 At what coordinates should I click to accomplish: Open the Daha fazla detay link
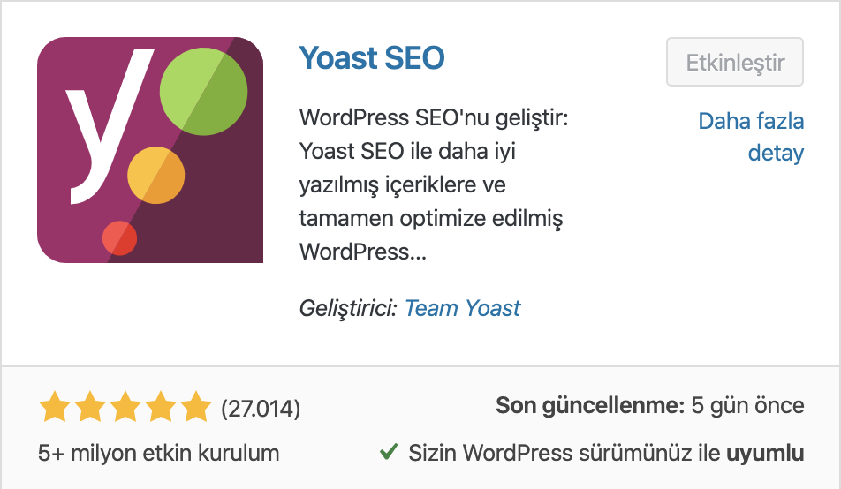[x=751, y=138]
